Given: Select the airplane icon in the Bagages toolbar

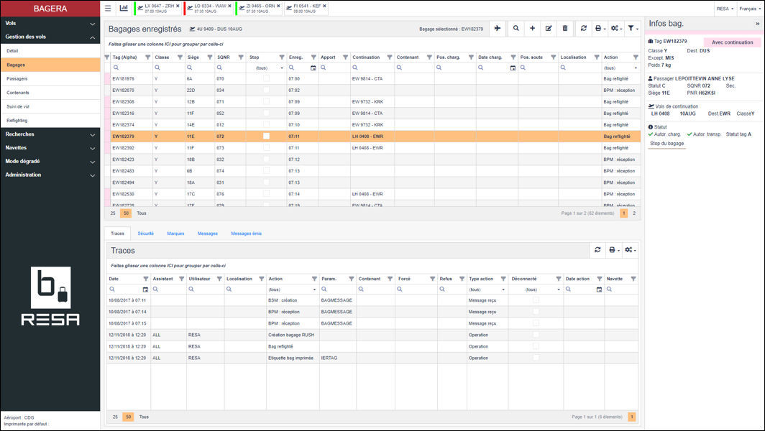Looking at the screenshot, I should 497,28.
